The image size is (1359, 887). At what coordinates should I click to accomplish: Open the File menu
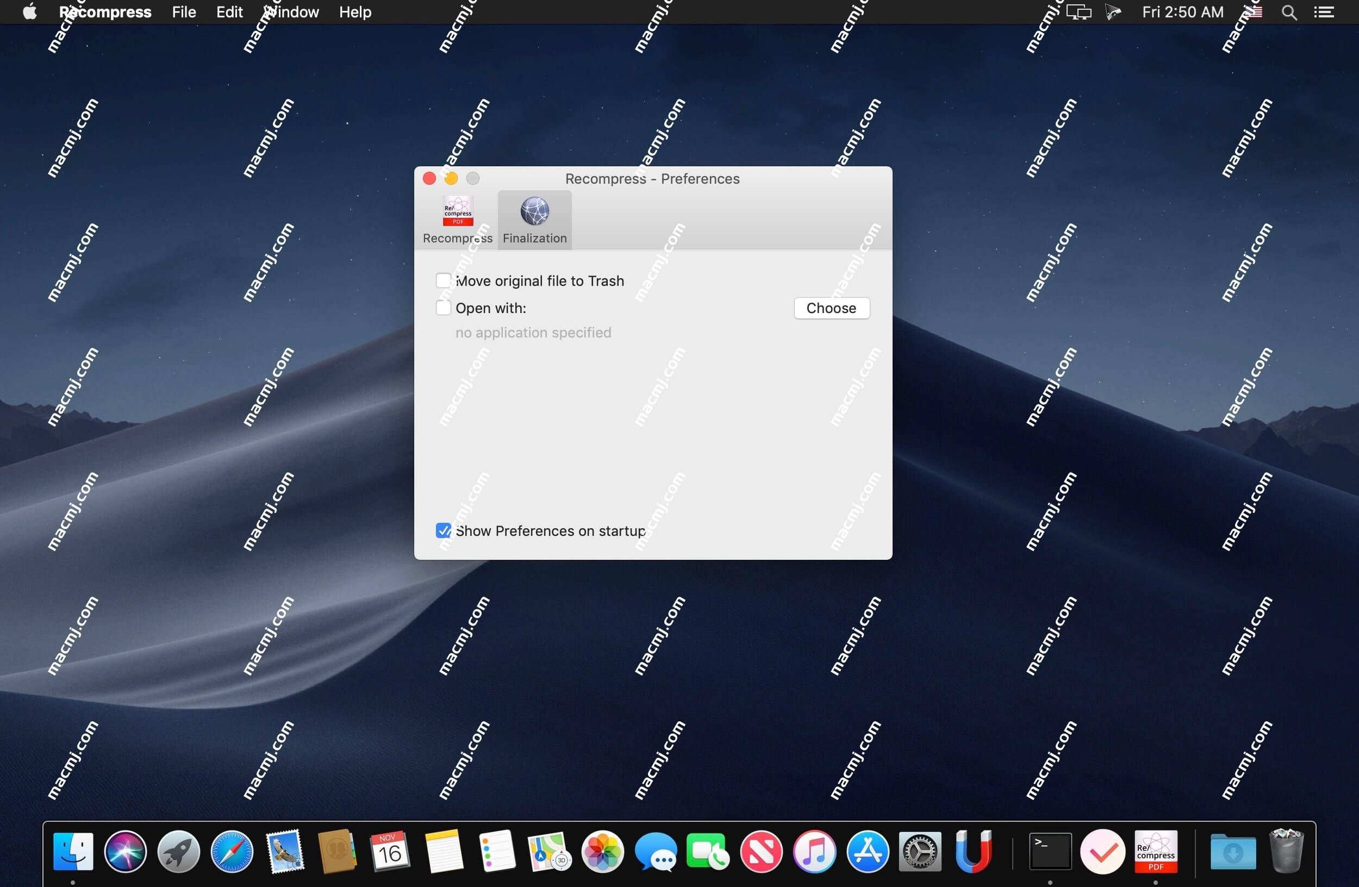184,12
